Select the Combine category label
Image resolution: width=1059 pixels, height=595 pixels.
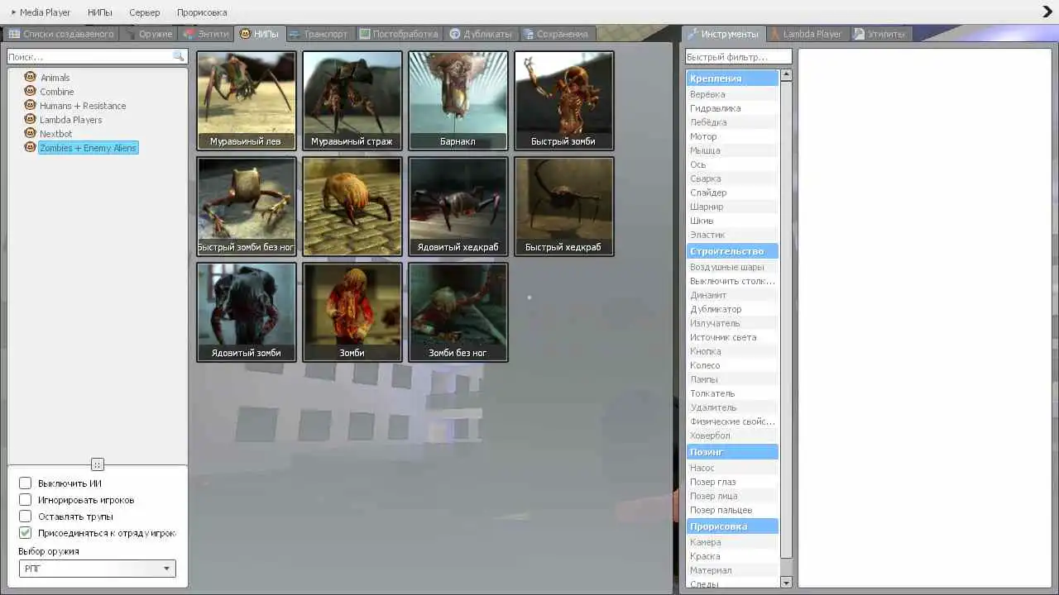pos(57,92)
